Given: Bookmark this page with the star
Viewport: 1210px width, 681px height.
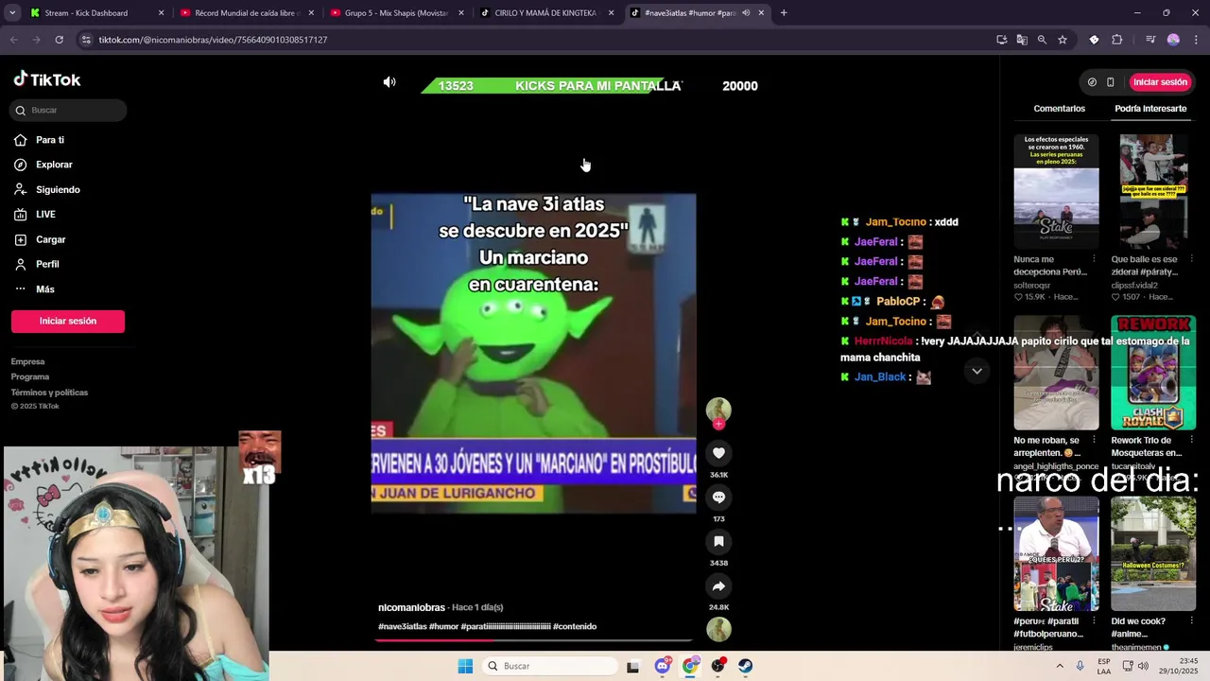Looking at the screenshot, I should coord(1063,40).
